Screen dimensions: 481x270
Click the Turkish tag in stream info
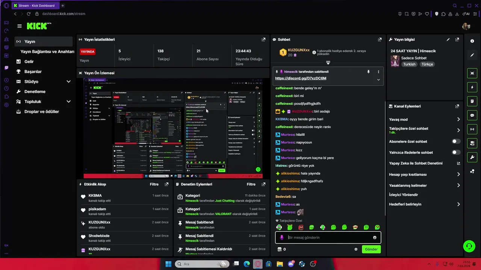tap(409, 64)
